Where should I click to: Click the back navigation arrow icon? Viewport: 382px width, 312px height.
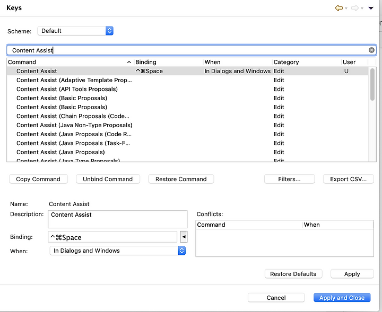tap(338, 8)
